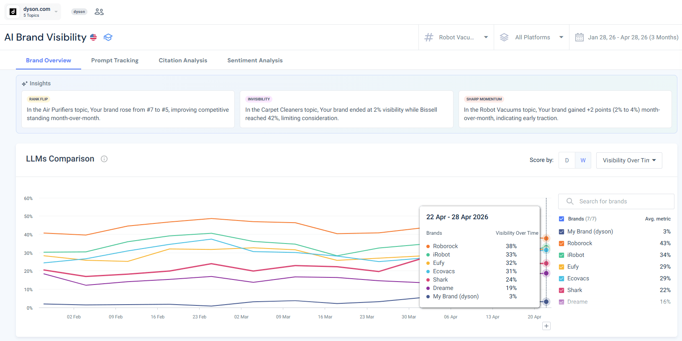Open the All Platforms dropdown

click(x=532, y=37)
